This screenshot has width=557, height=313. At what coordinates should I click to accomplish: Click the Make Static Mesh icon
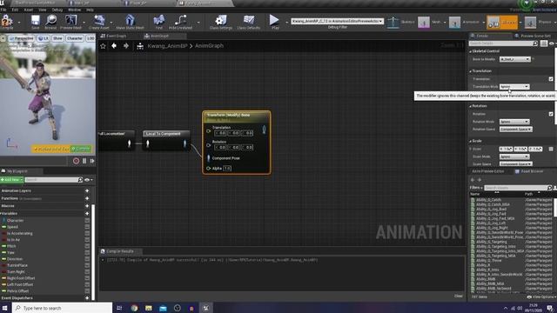pyautogui.click(x=130, y=22)
